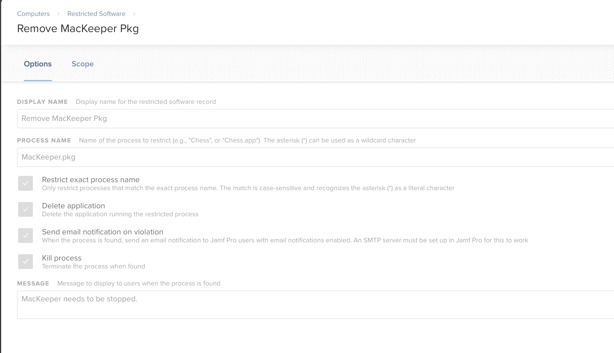
Task: Click the 'Restrict exact process name' label
Action: (91, 180)
